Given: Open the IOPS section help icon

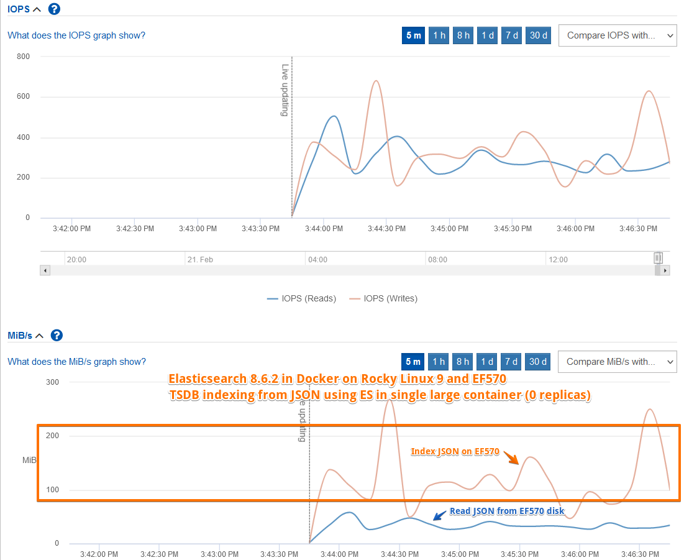Looking at the screenshot, I should coord(54,9).
